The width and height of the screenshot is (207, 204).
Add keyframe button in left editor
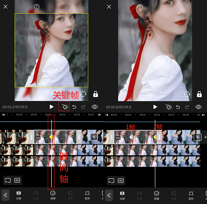65,107
